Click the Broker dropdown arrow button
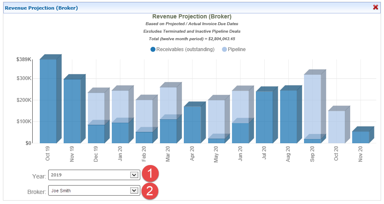This screenshot has height=204, width=384. coord(134,191)
